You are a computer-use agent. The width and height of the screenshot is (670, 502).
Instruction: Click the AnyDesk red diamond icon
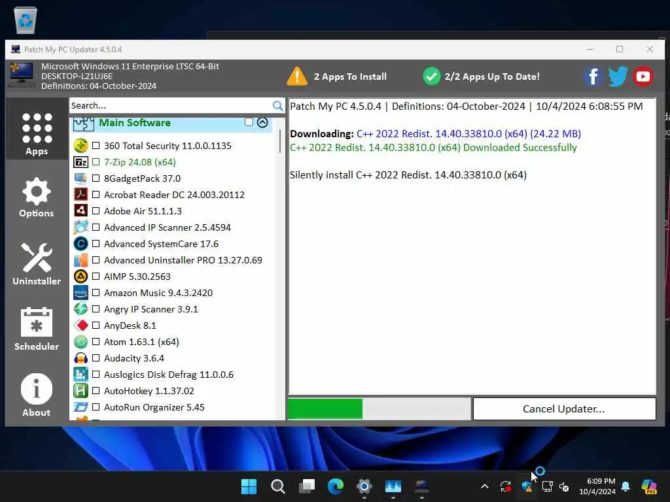[80, 326]
